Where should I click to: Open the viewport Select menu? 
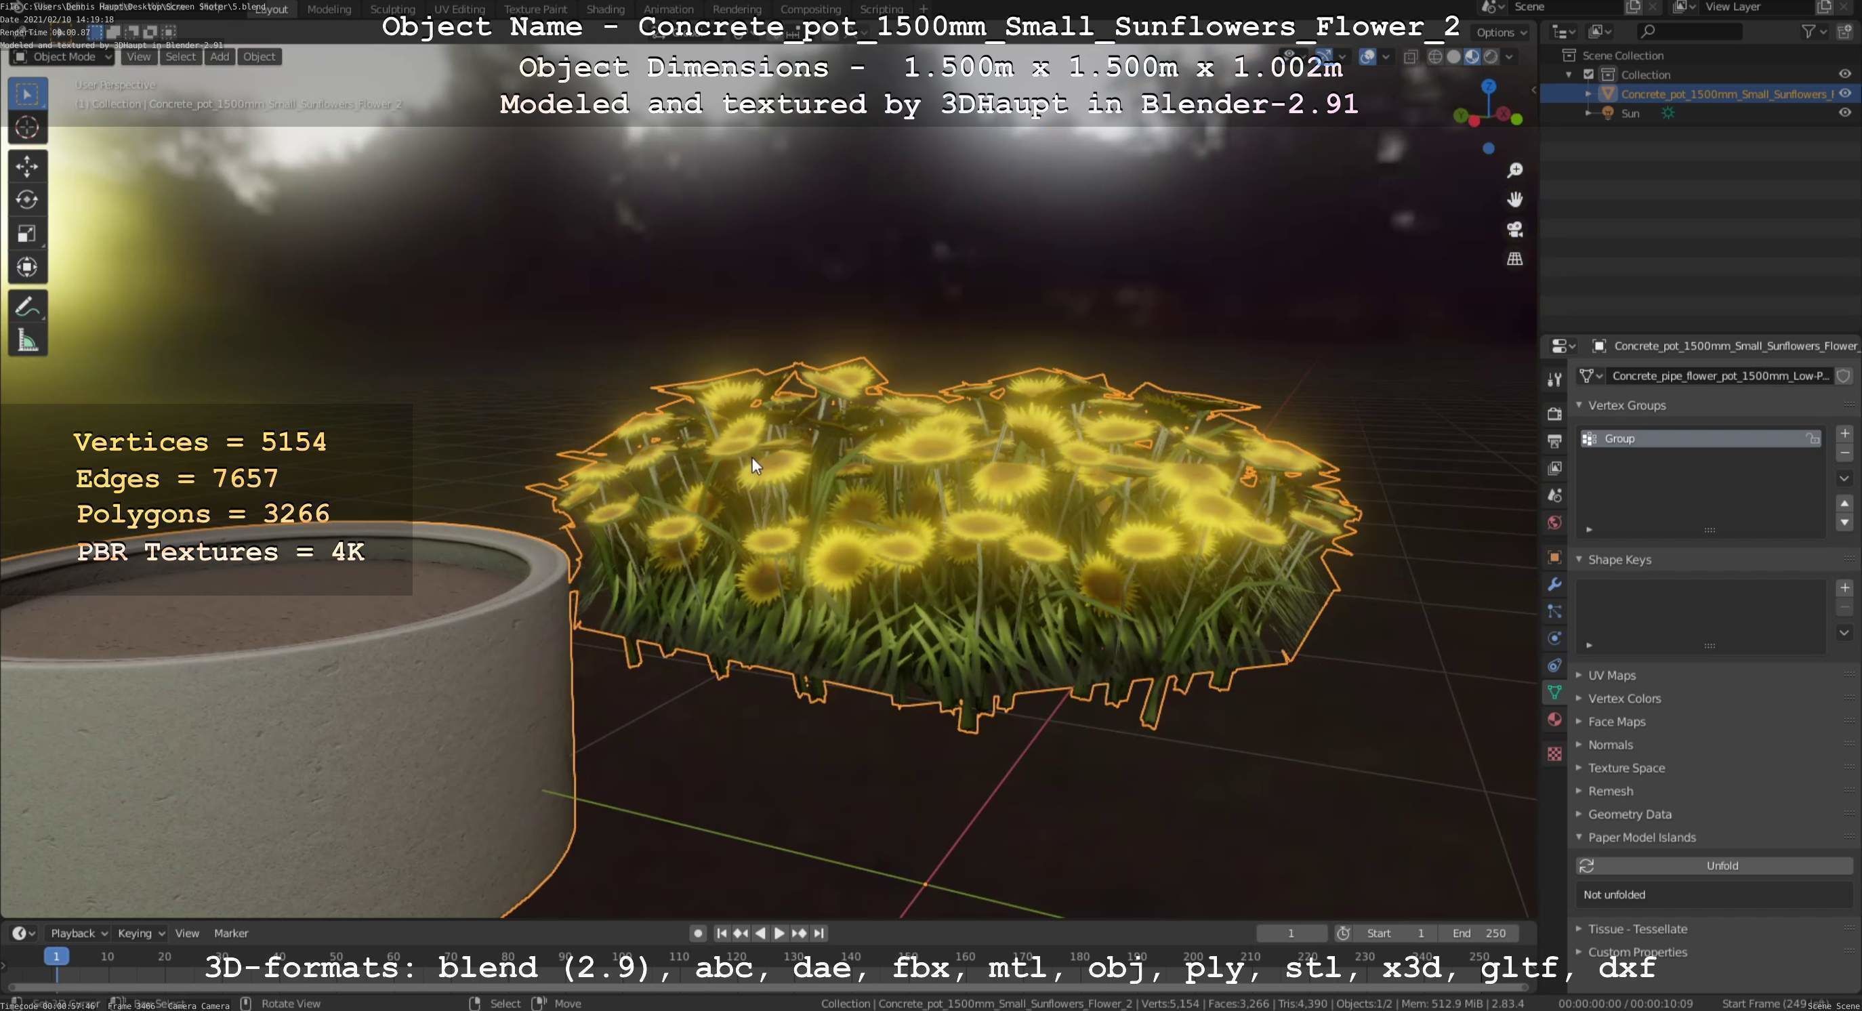coord(181,56)
